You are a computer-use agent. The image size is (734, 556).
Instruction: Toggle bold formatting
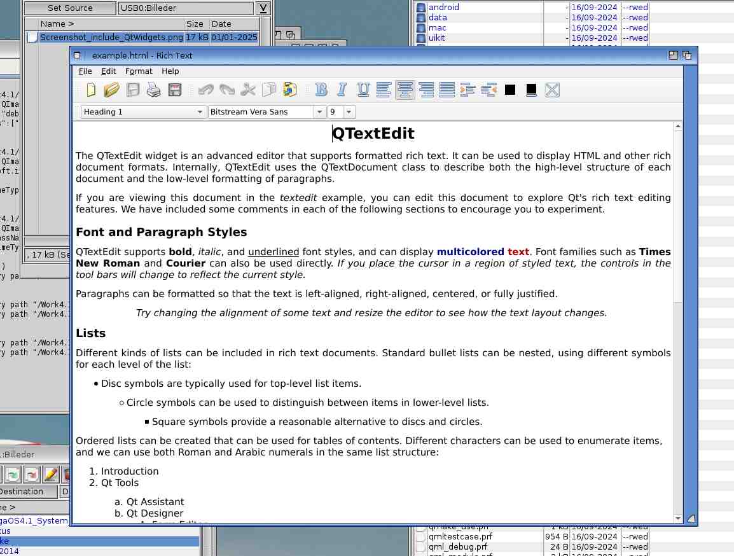pyautogui.click(x=321, y=90)
